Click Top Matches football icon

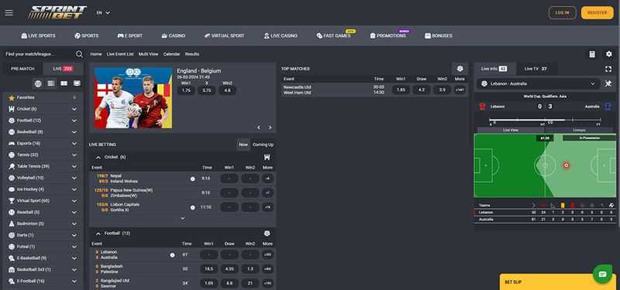coord(460,69)
